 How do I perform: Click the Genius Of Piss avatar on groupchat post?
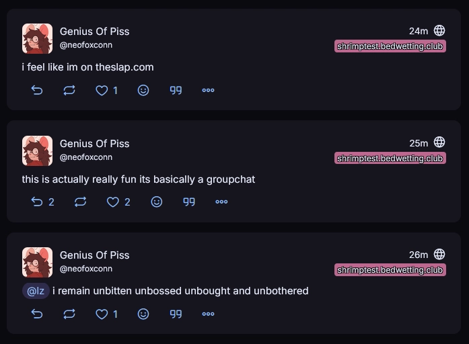(x=37, y=150)
